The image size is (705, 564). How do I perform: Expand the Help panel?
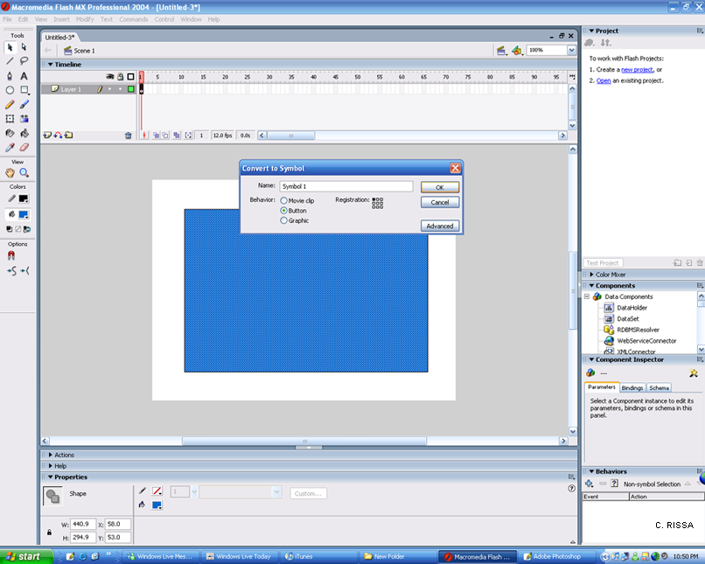point(51,466)
